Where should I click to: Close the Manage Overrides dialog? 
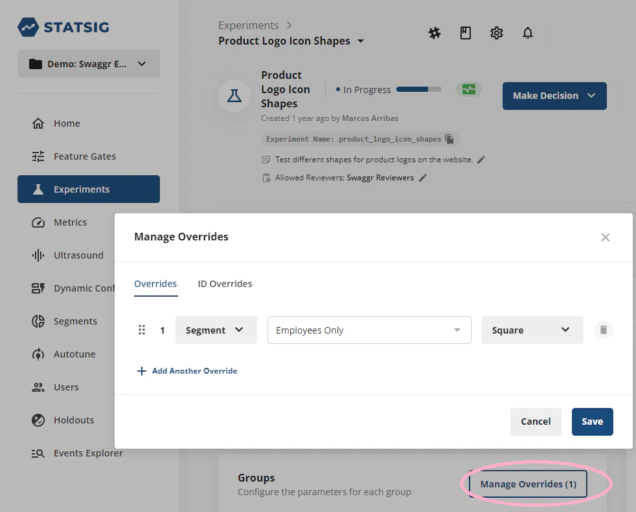click(605, 237)
